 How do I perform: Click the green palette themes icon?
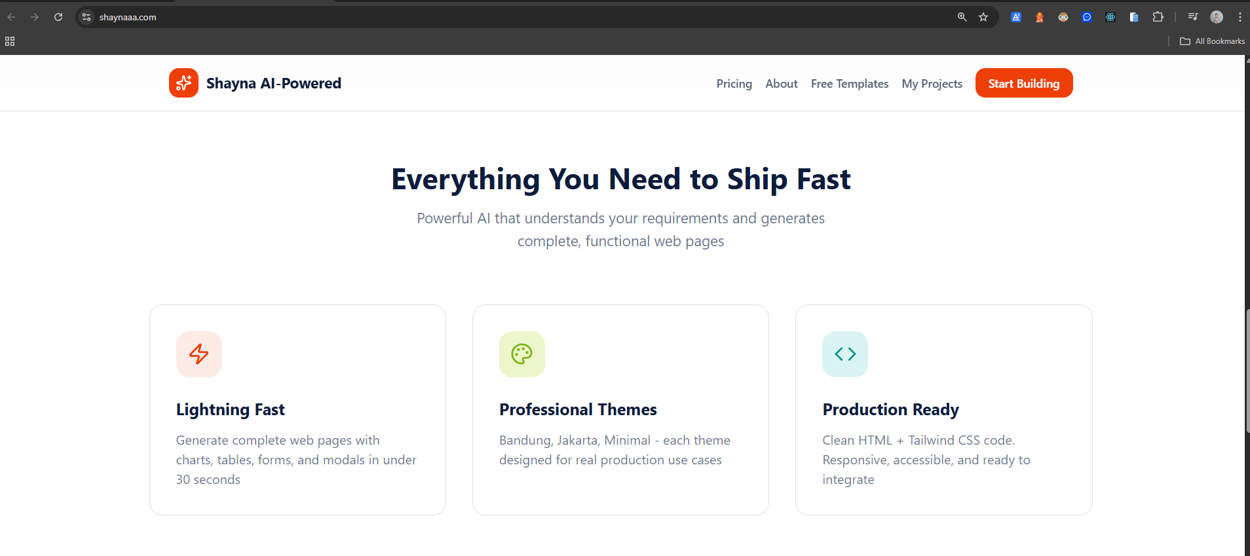(521, 354)
